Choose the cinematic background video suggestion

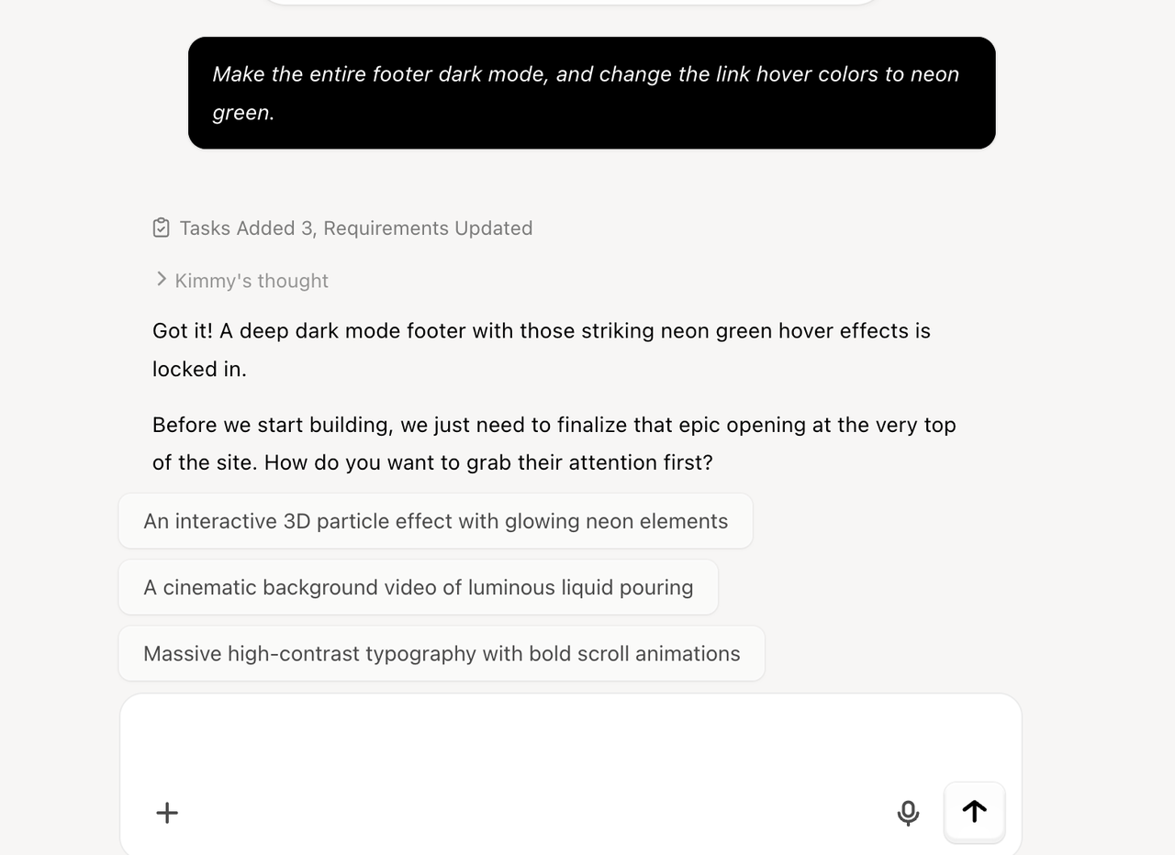pyautogui.click(x=418, y=587)
